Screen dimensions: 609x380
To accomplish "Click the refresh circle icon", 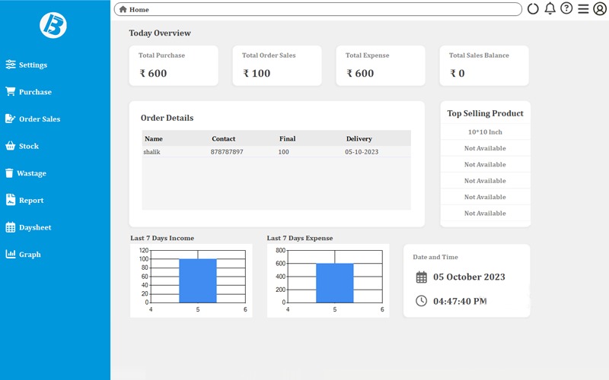I will point(533,8).
